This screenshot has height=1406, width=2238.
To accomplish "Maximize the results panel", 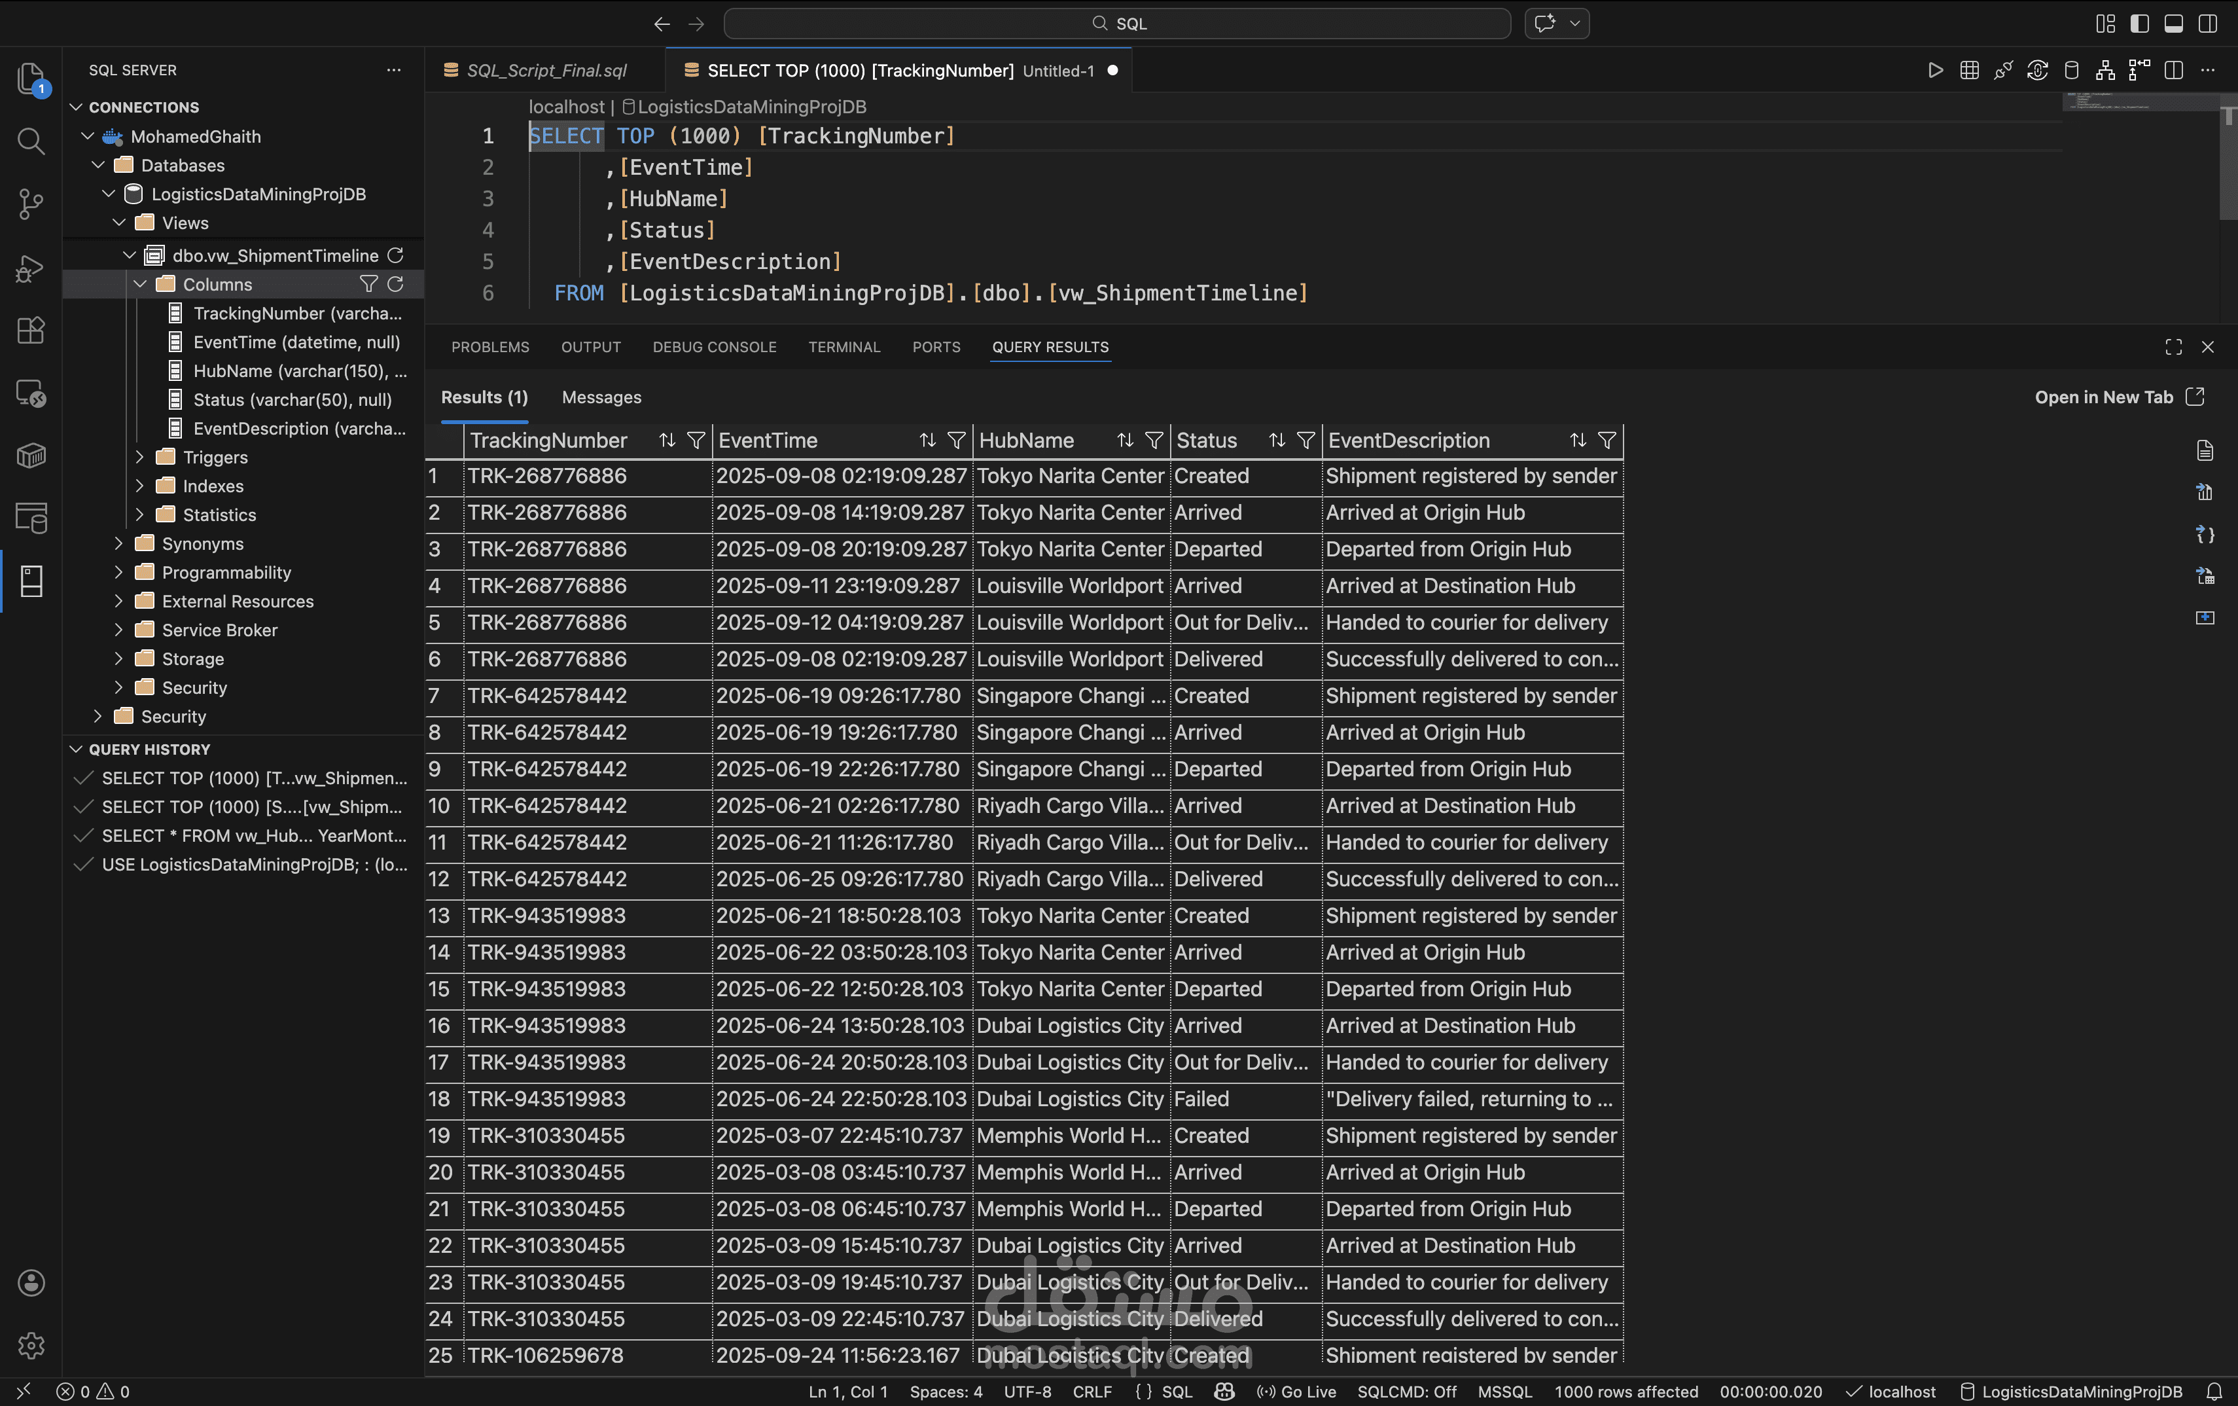I will click(2173, 347).
